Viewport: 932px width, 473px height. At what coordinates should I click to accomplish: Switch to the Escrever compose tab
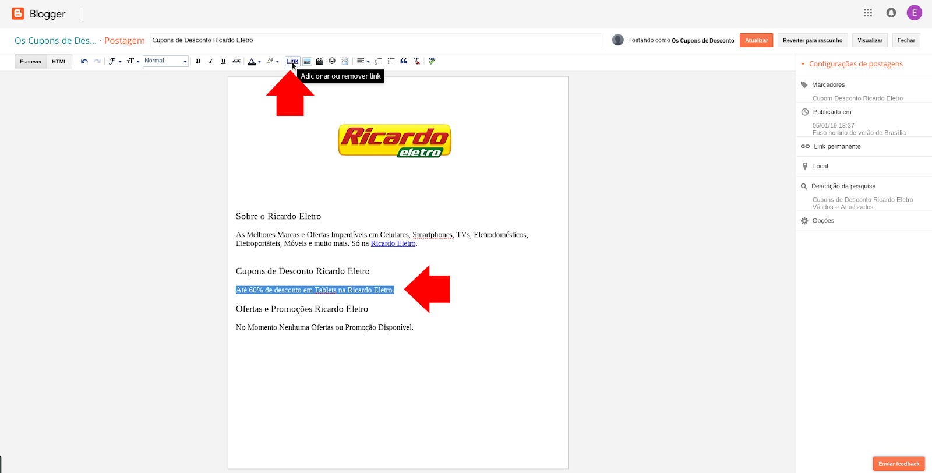tap(31, 61)
